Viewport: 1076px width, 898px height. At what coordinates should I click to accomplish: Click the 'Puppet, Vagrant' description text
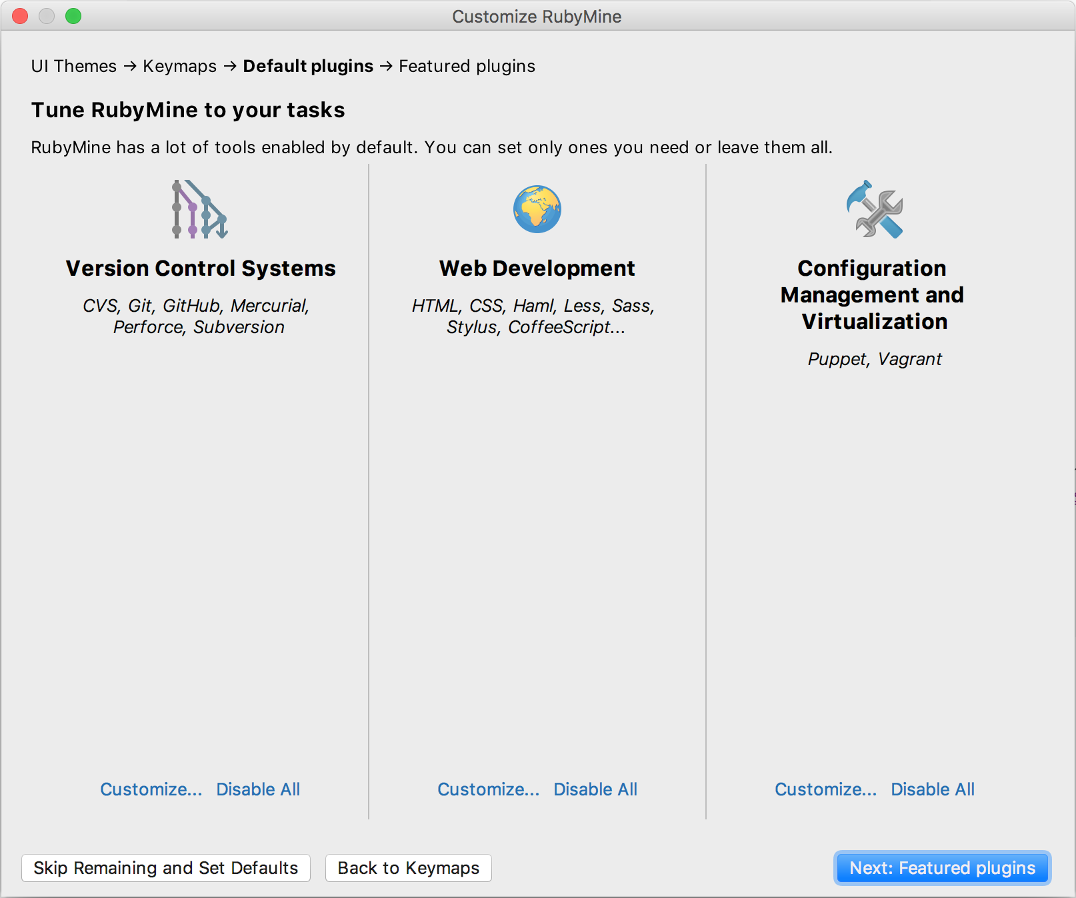(875, 359)
